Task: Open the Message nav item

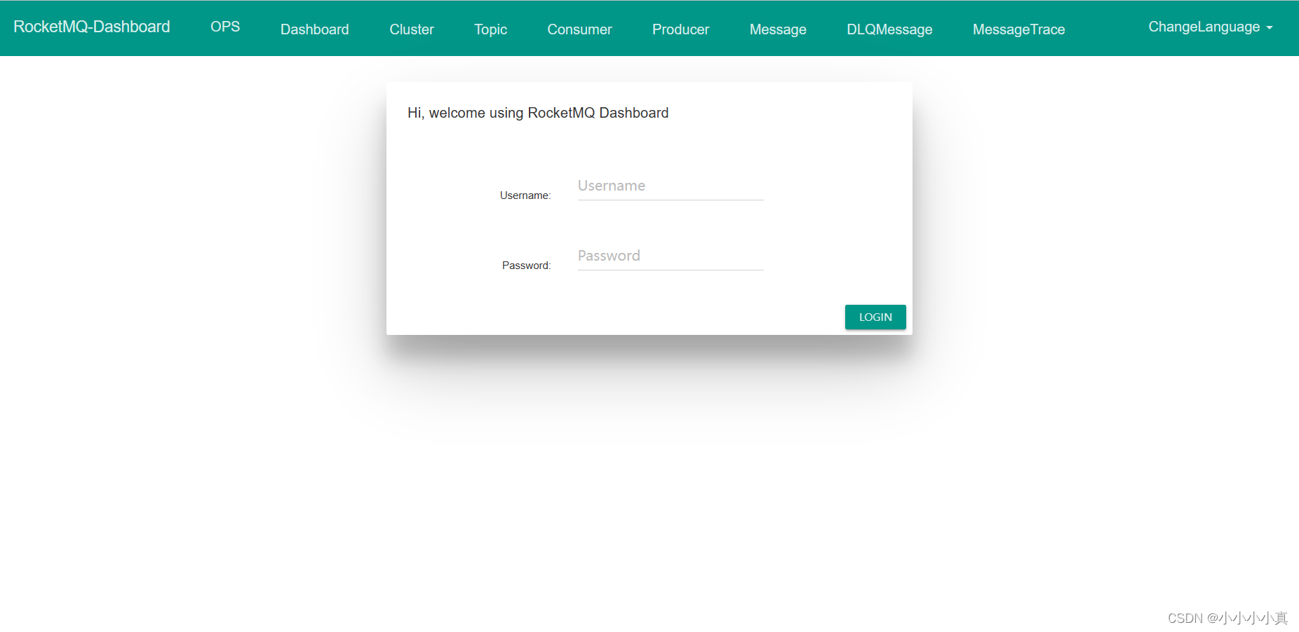Action: coord(778,29)
